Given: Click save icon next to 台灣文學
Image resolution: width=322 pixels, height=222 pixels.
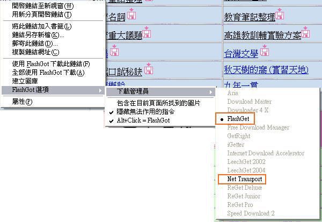Looking at the screenshot, I should pos(265,50).
